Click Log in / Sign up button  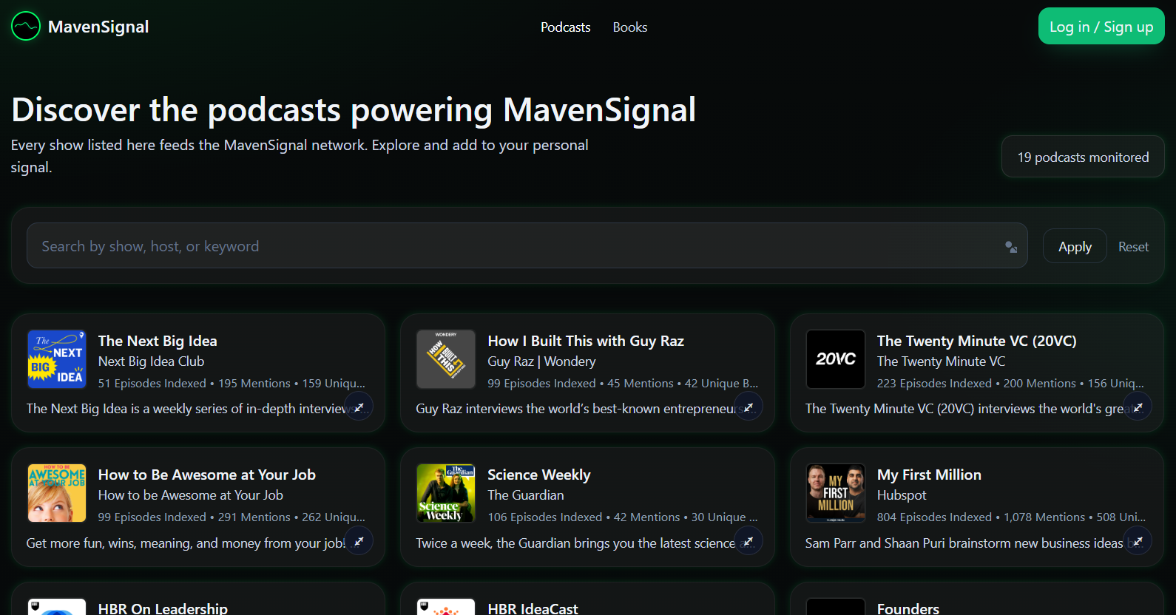(x=1101, y=26)
